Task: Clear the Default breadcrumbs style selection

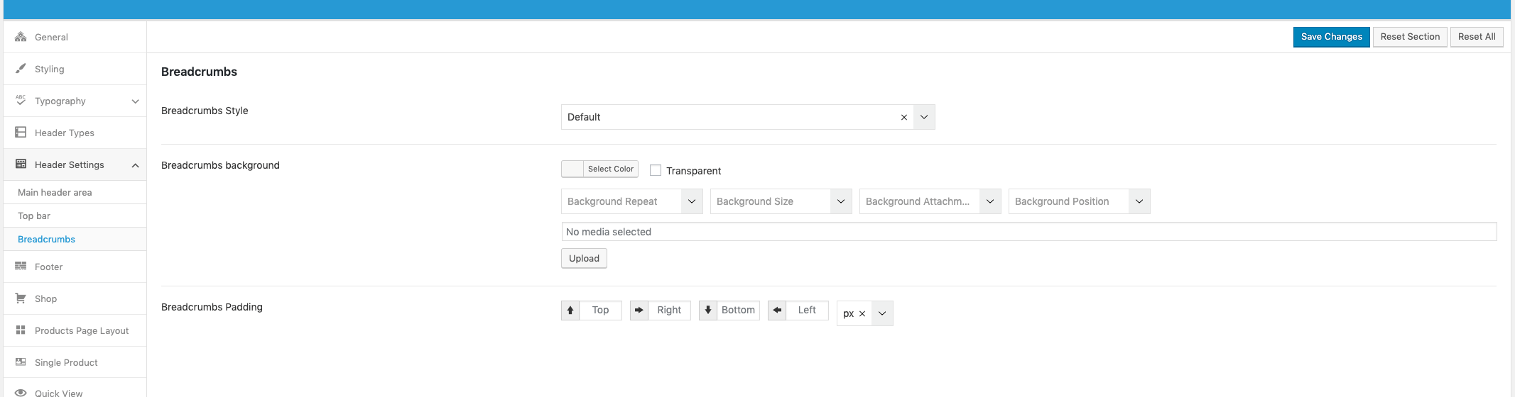Action: (904, 118)
